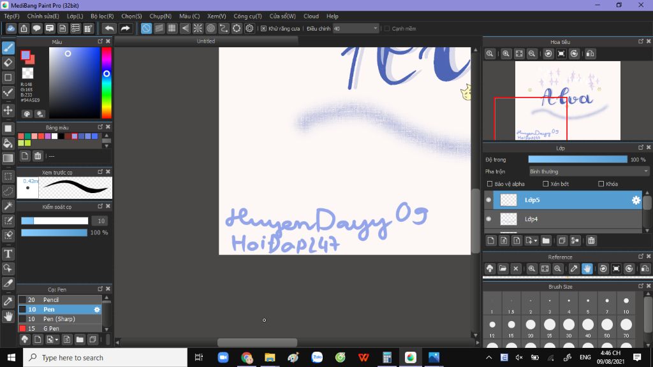Open the Lớp(L) menu
The width and height of the screenshot is (653, 367).
(75, 16)
